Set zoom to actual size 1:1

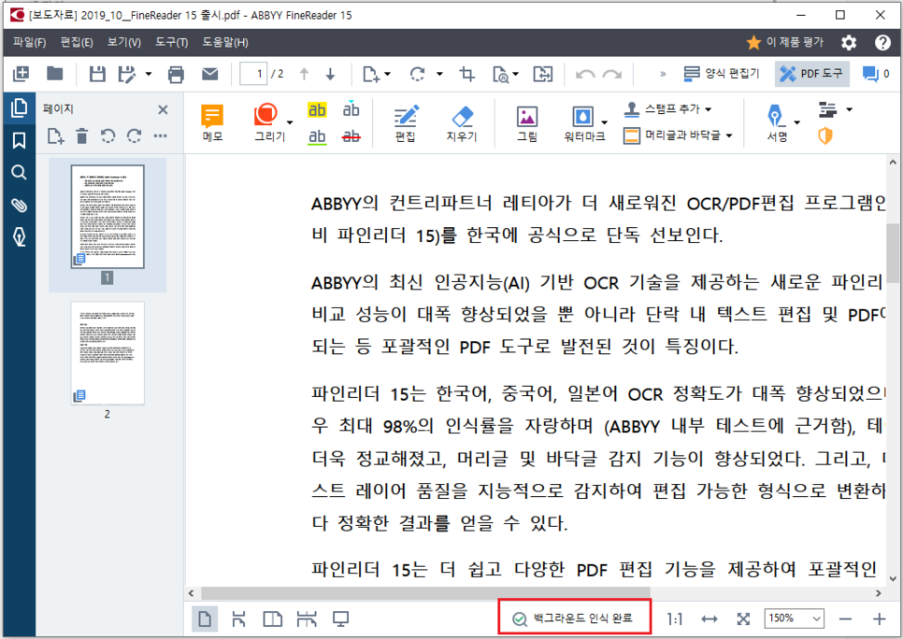[674, 619]
